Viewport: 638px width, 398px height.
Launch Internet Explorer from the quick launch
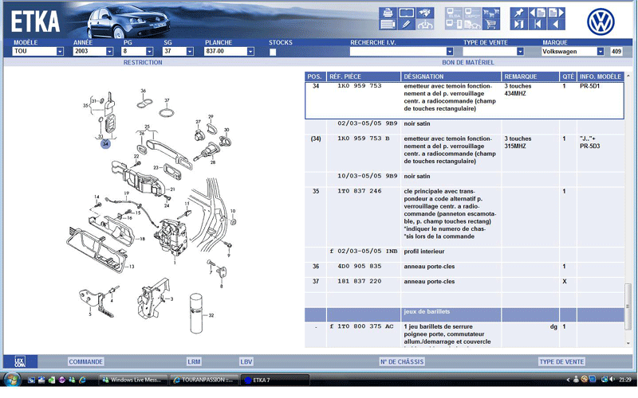pos(82,380)
